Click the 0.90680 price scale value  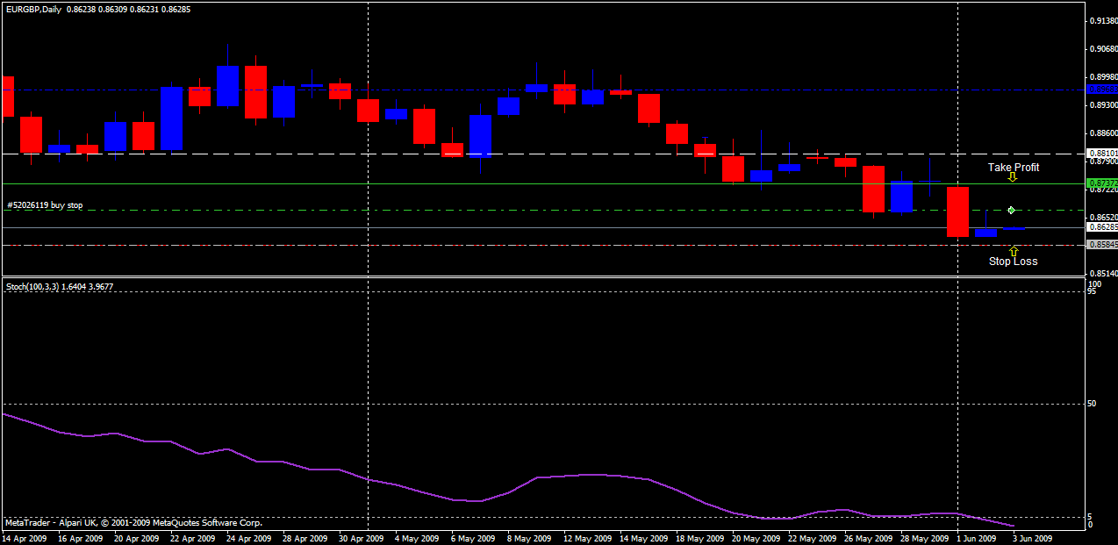[1102, 49]
